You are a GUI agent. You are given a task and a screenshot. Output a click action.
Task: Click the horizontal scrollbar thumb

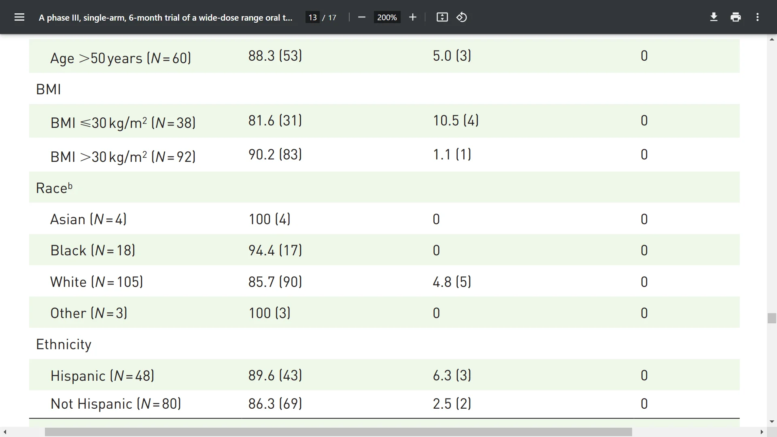coord(338,432)
